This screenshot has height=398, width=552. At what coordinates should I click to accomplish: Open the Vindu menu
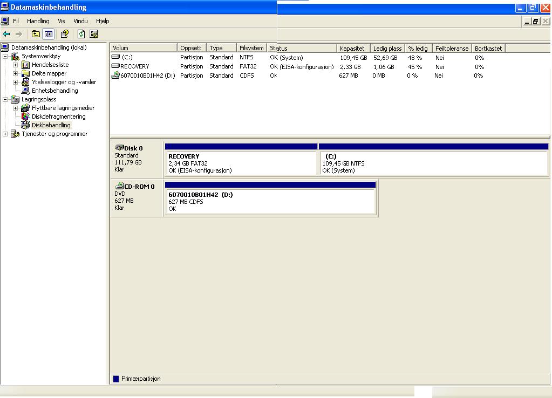[x=80, y=21]
